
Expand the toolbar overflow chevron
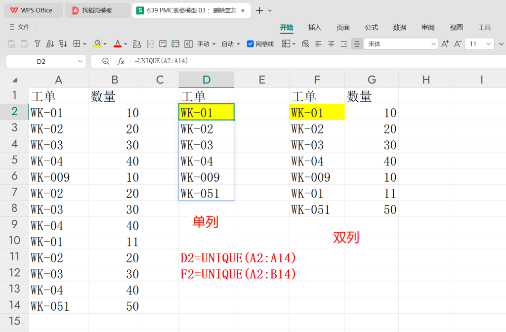point(501,44)
